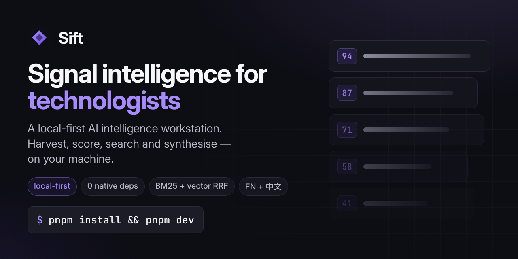
Task: Click the bar beside score 94
Action: [417, 56]
